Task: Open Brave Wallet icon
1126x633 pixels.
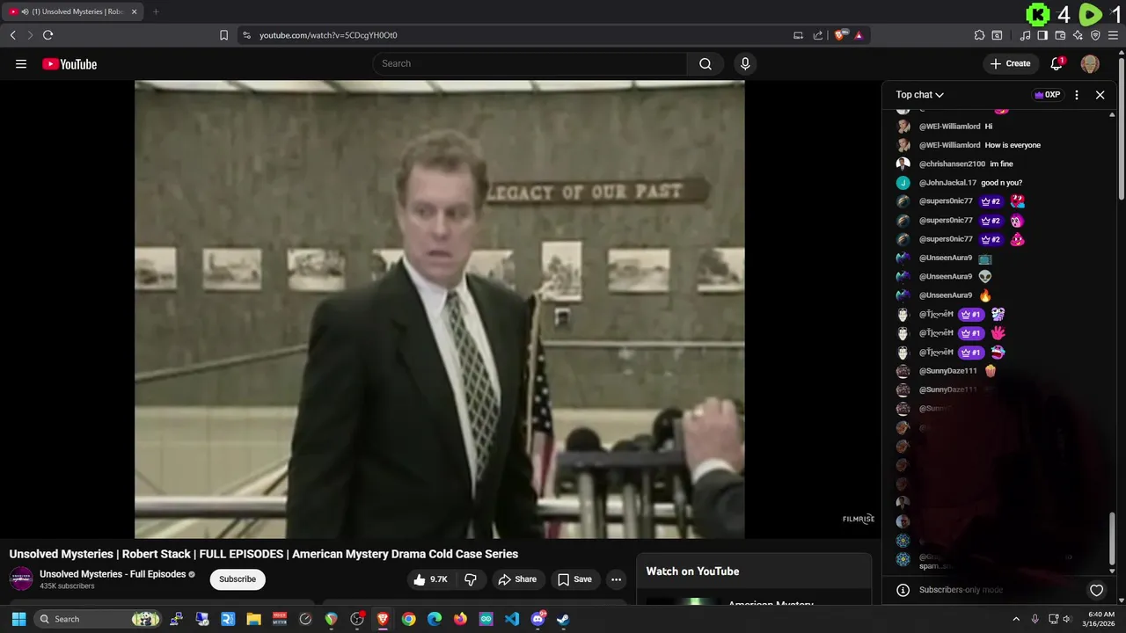Action: tap(1060, 35)
